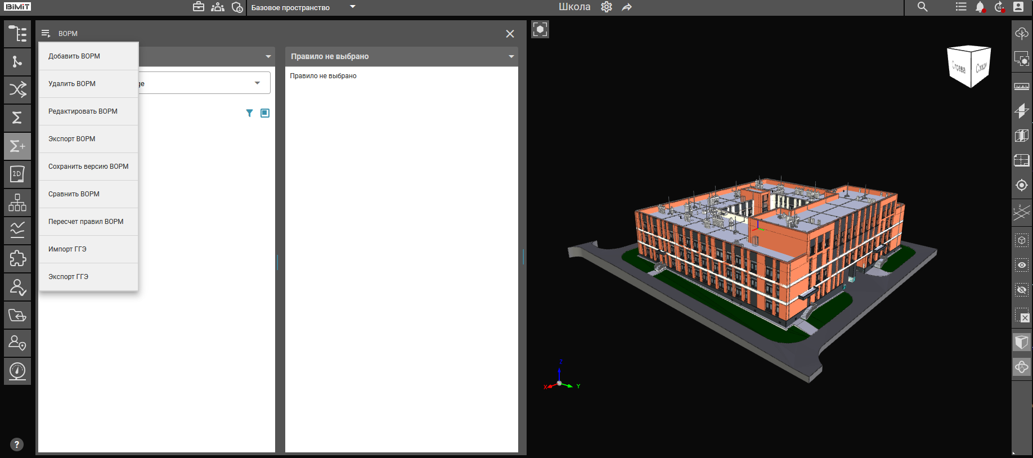Show selected elements with eye icon
Screen dimensions: 1033x458
pos(1022,265)
